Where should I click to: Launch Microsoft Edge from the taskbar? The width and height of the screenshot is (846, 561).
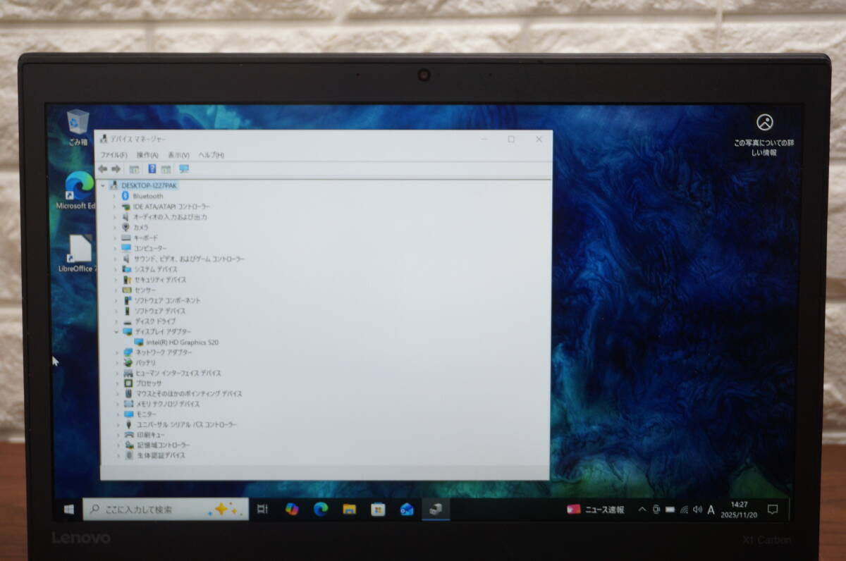coord(321,509)
